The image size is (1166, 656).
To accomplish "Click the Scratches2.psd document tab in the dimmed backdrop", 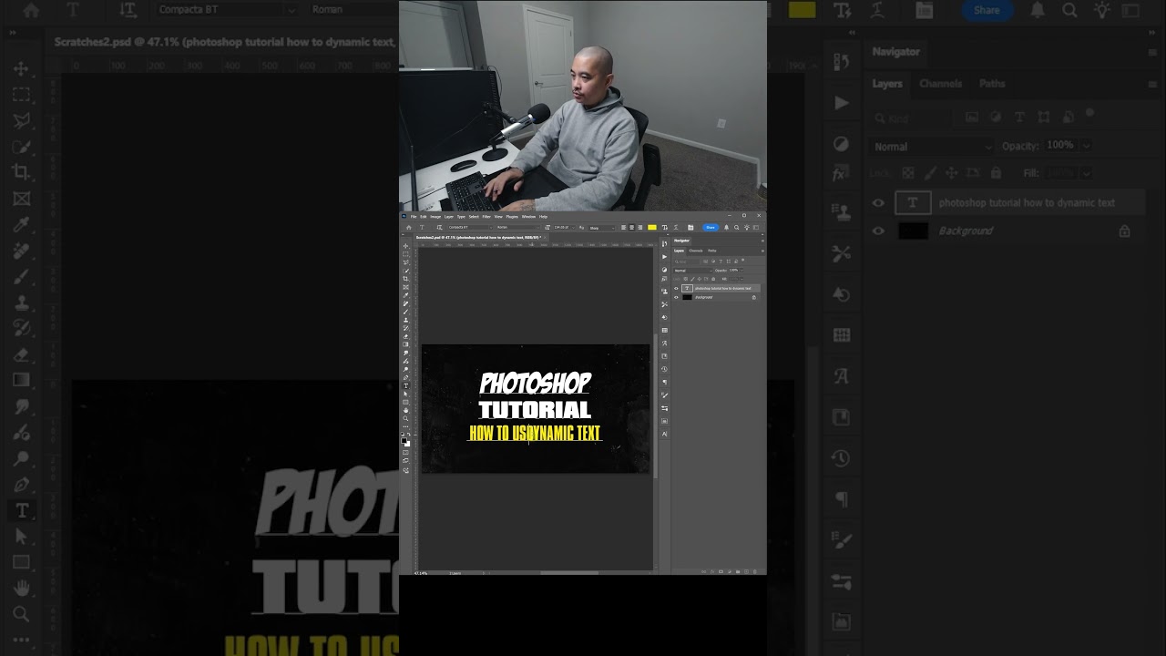I will [224, 42].
